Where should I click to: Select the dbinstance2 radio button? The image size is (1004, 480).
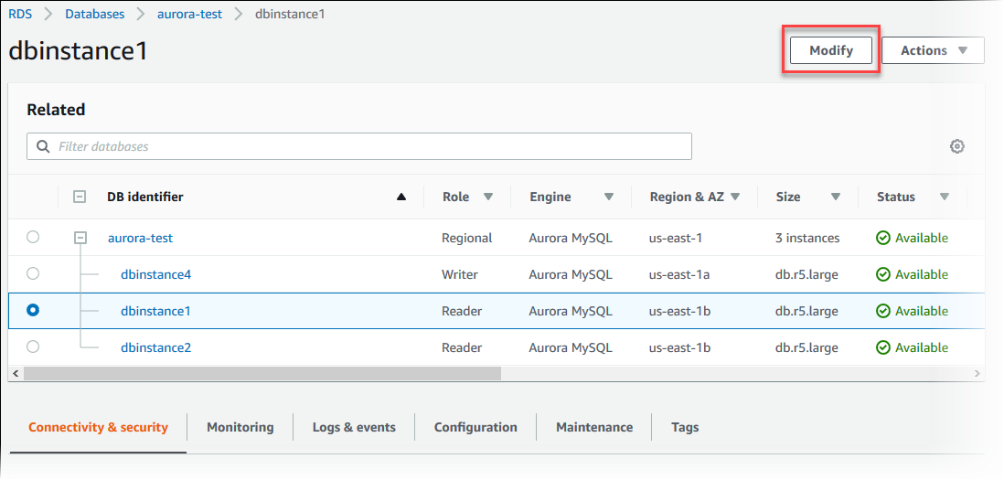pyautogui.click(x=33, y=347)
